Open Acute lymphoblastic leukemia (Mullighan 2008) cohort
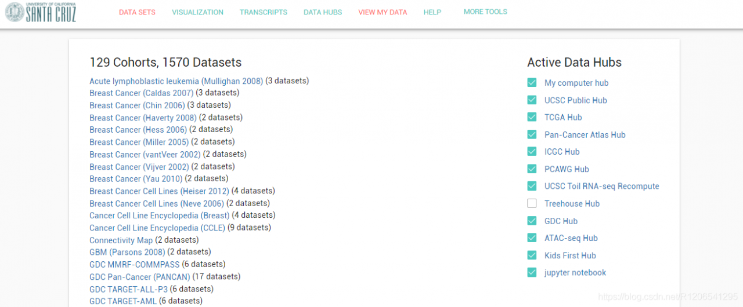 tap(176, 81)
